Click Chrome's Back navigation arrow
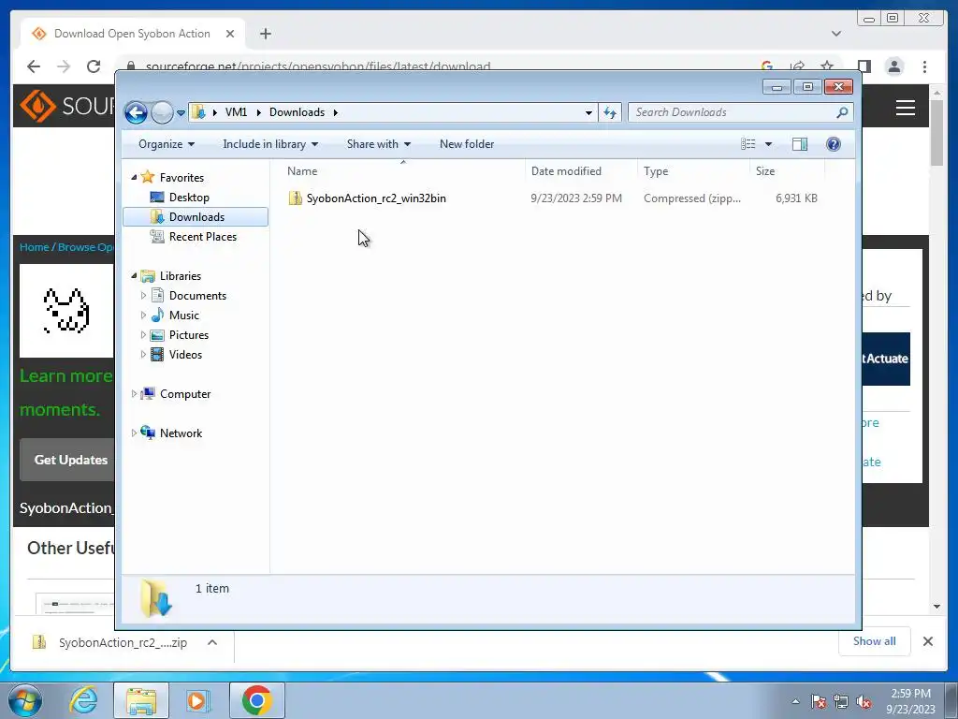 pos(34,66)
